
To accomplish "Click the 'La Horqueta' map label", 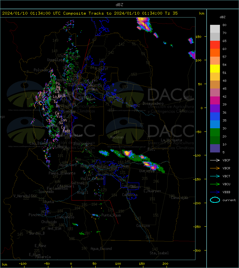I will point(171,140).
